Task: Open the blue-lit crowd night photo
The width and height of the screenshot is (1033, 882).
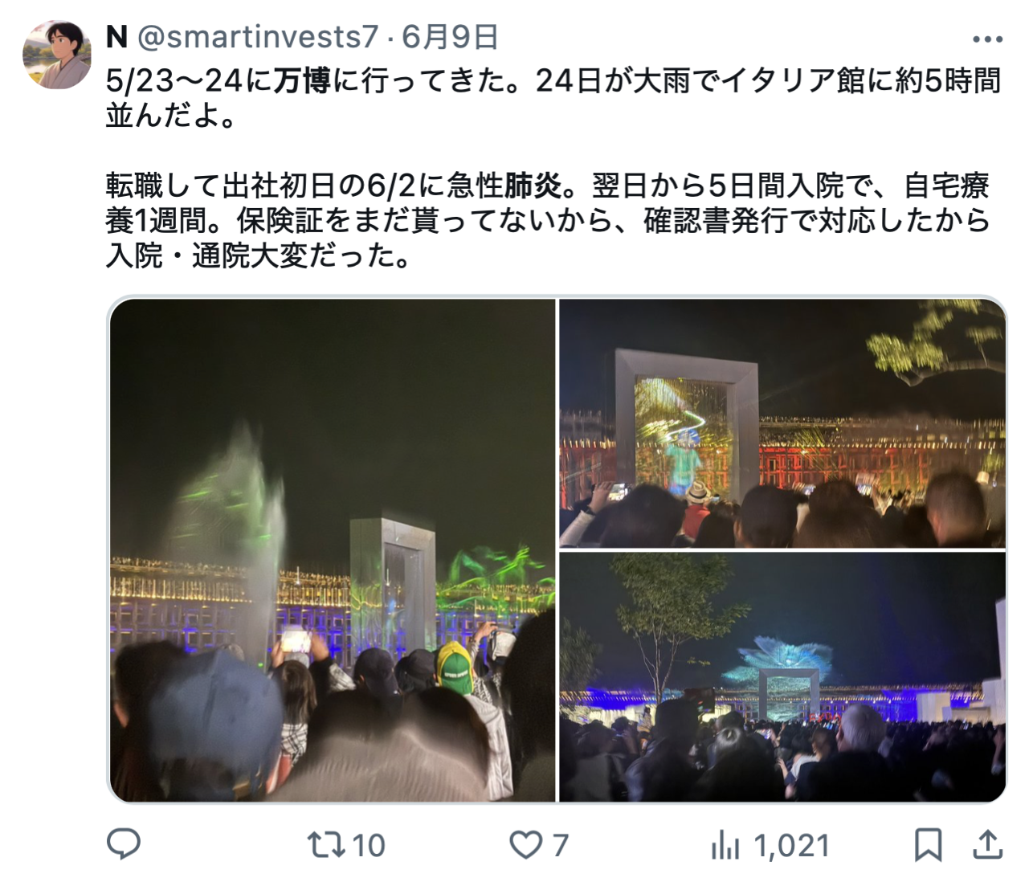Action: pos(782,677)
